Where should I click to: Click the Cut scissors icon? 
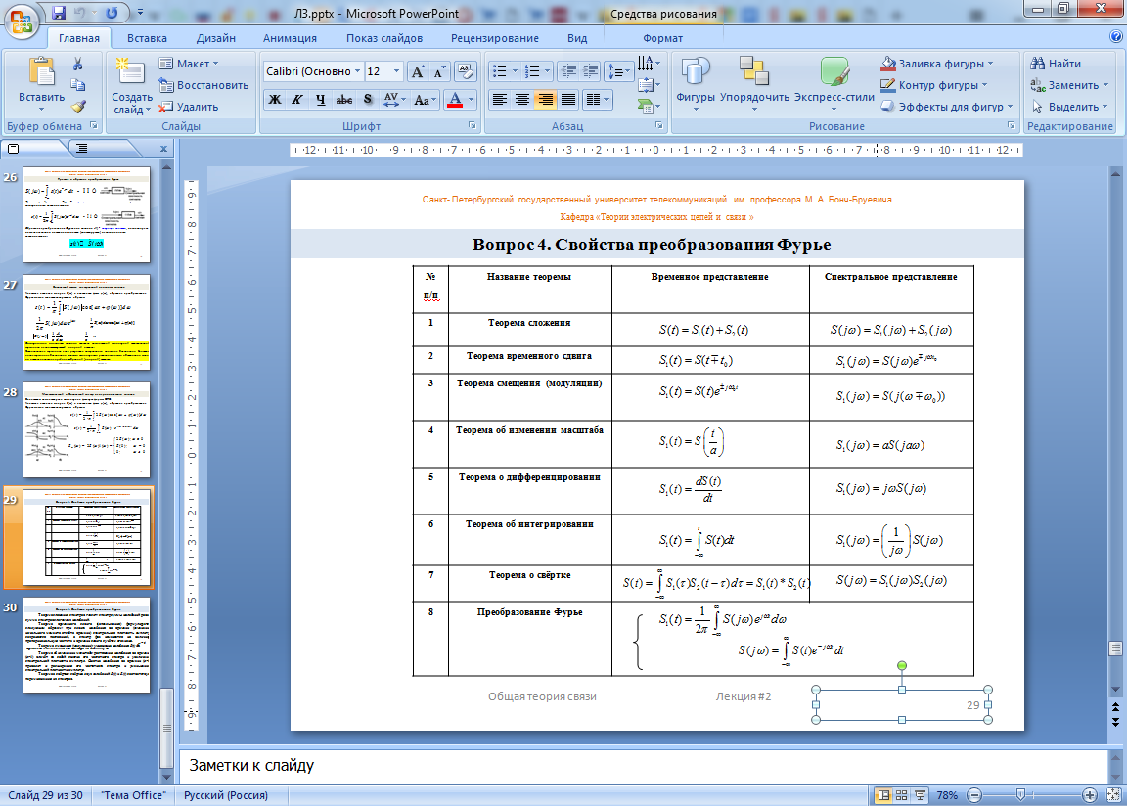[78, 64]
